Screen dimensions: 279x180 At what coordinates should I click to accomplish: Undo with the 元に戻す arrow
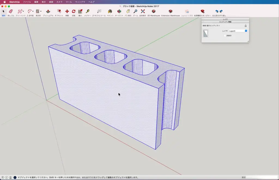217,11
